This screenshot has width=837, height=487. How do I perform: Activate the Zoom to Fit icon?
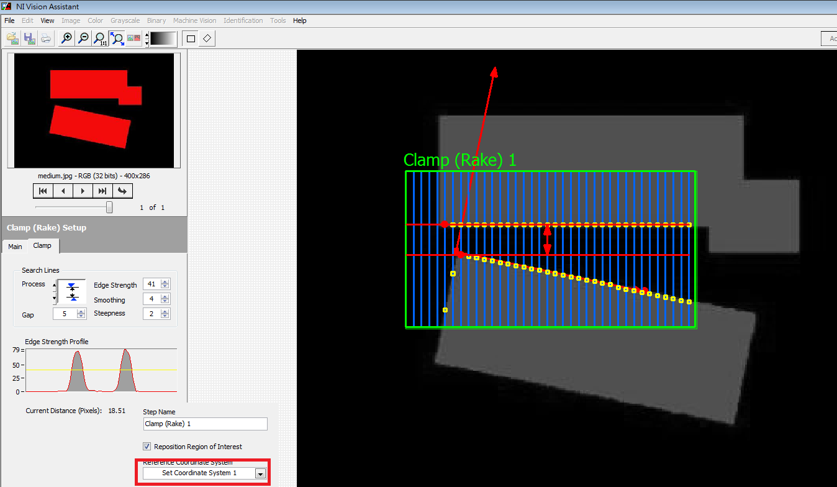(117, 39)
